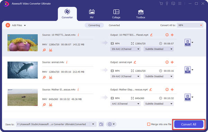
Task: View source info for animal.m4v
Action: (67, 62)
